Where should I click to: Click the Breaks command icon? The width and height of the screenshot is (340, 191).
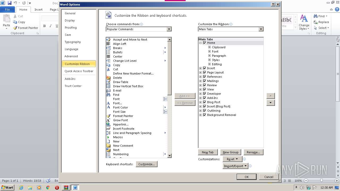[x=108, y=48]
